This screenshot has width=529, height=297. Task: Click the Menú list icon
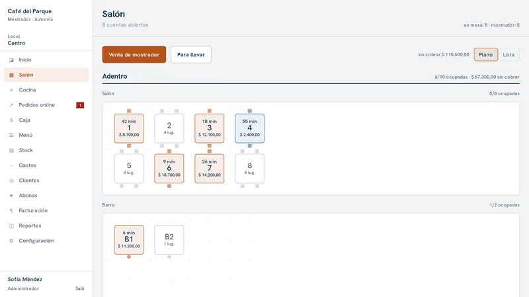point(11,136)
